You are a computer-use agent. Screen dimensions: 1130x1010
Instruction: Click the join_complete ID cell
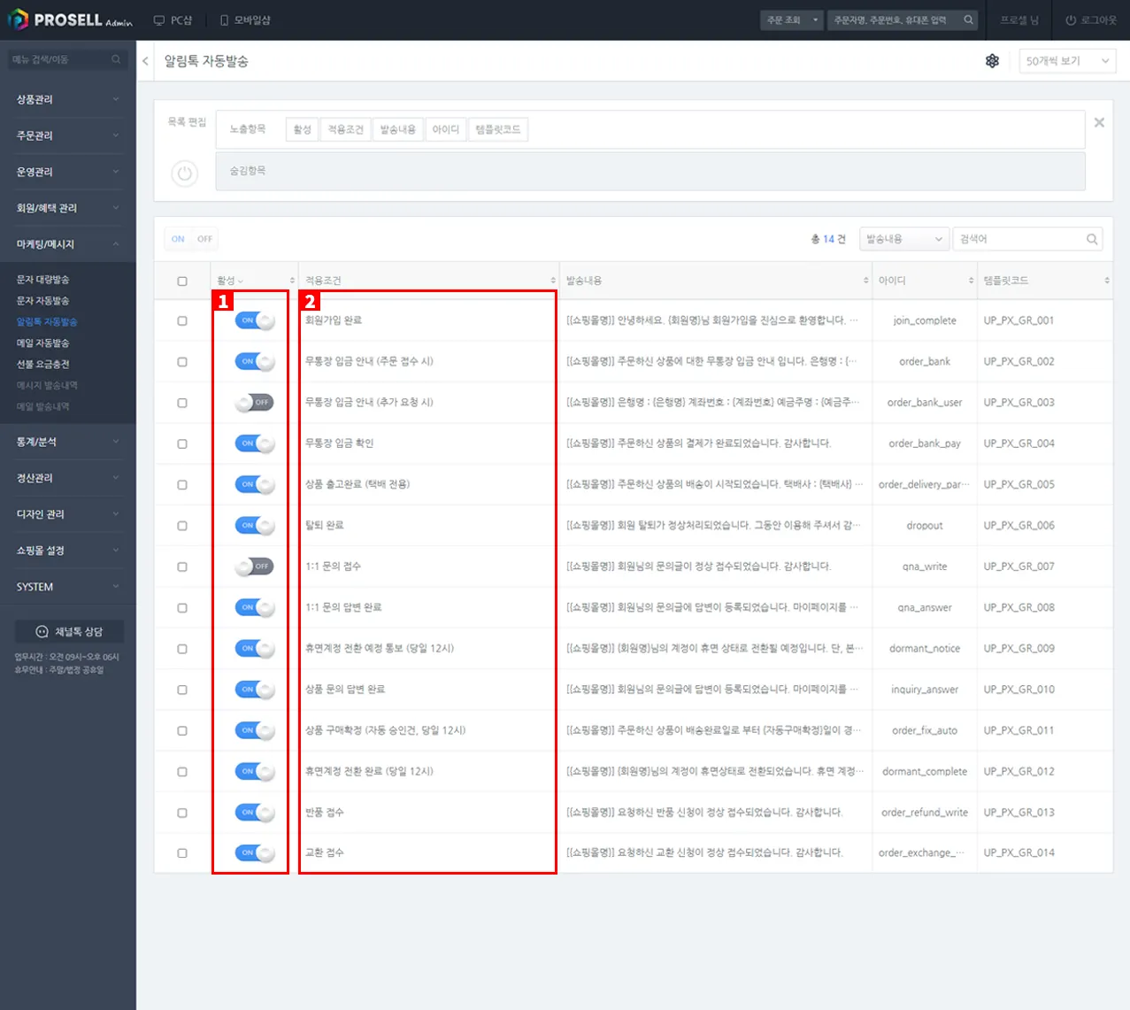pos(925,320)
